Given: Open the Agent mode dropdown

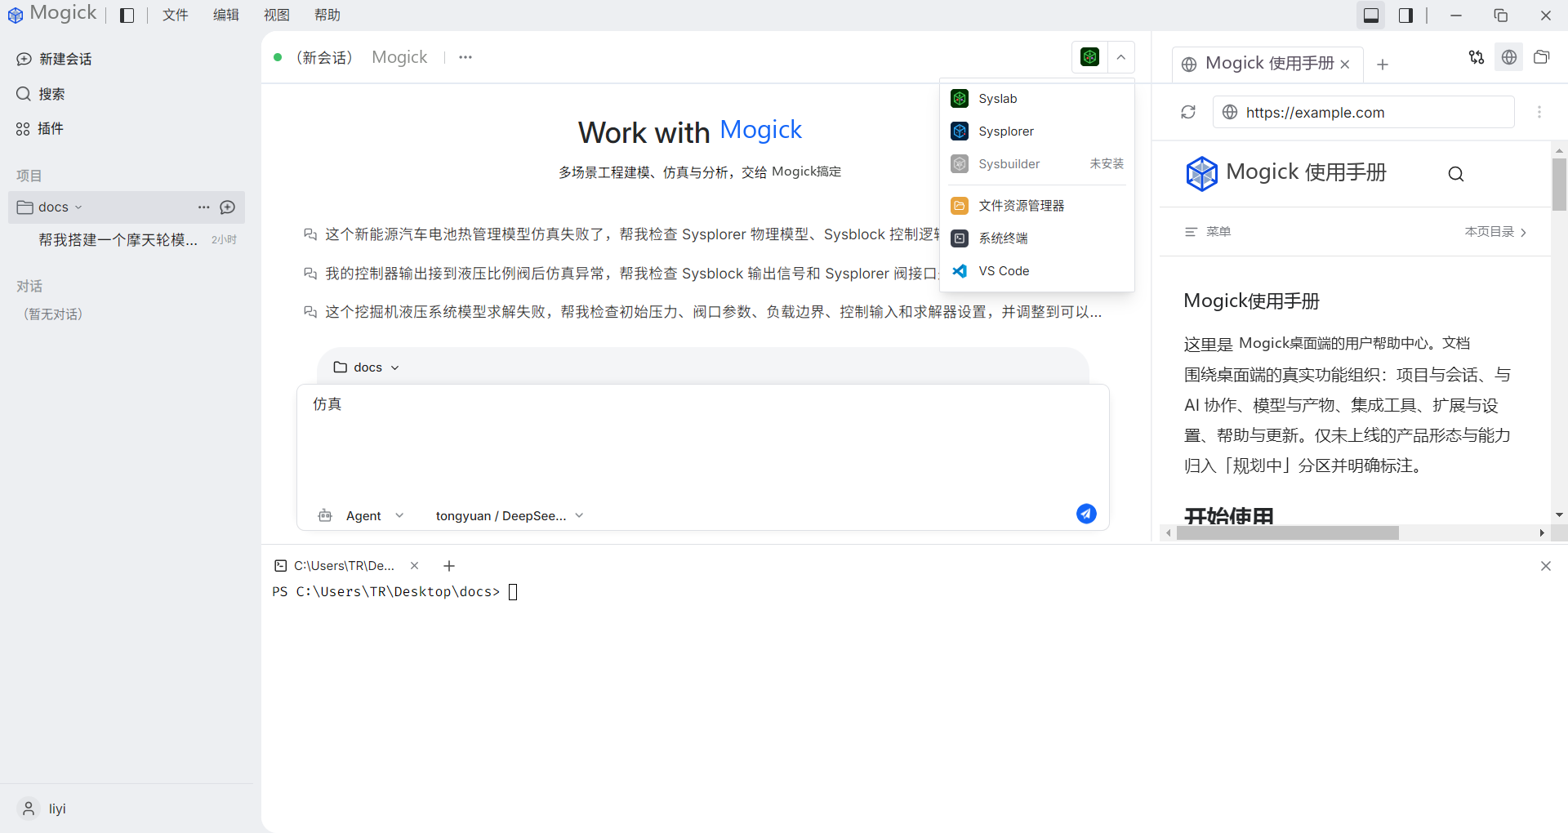Looking at the screenshot, I should 361,516.
